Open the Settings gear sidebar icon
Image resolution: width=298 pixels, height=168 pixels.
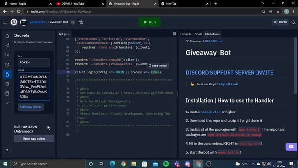click(7, 84)
